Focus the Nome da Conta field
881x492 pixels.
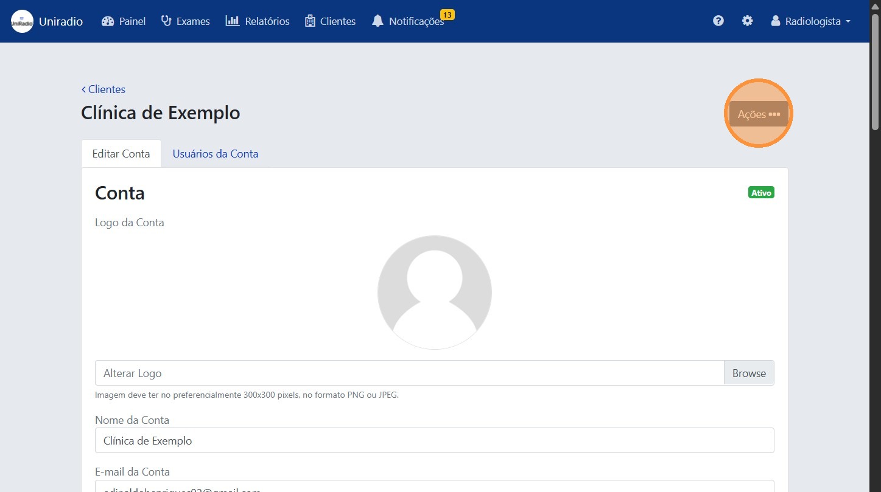pos(434,441)
